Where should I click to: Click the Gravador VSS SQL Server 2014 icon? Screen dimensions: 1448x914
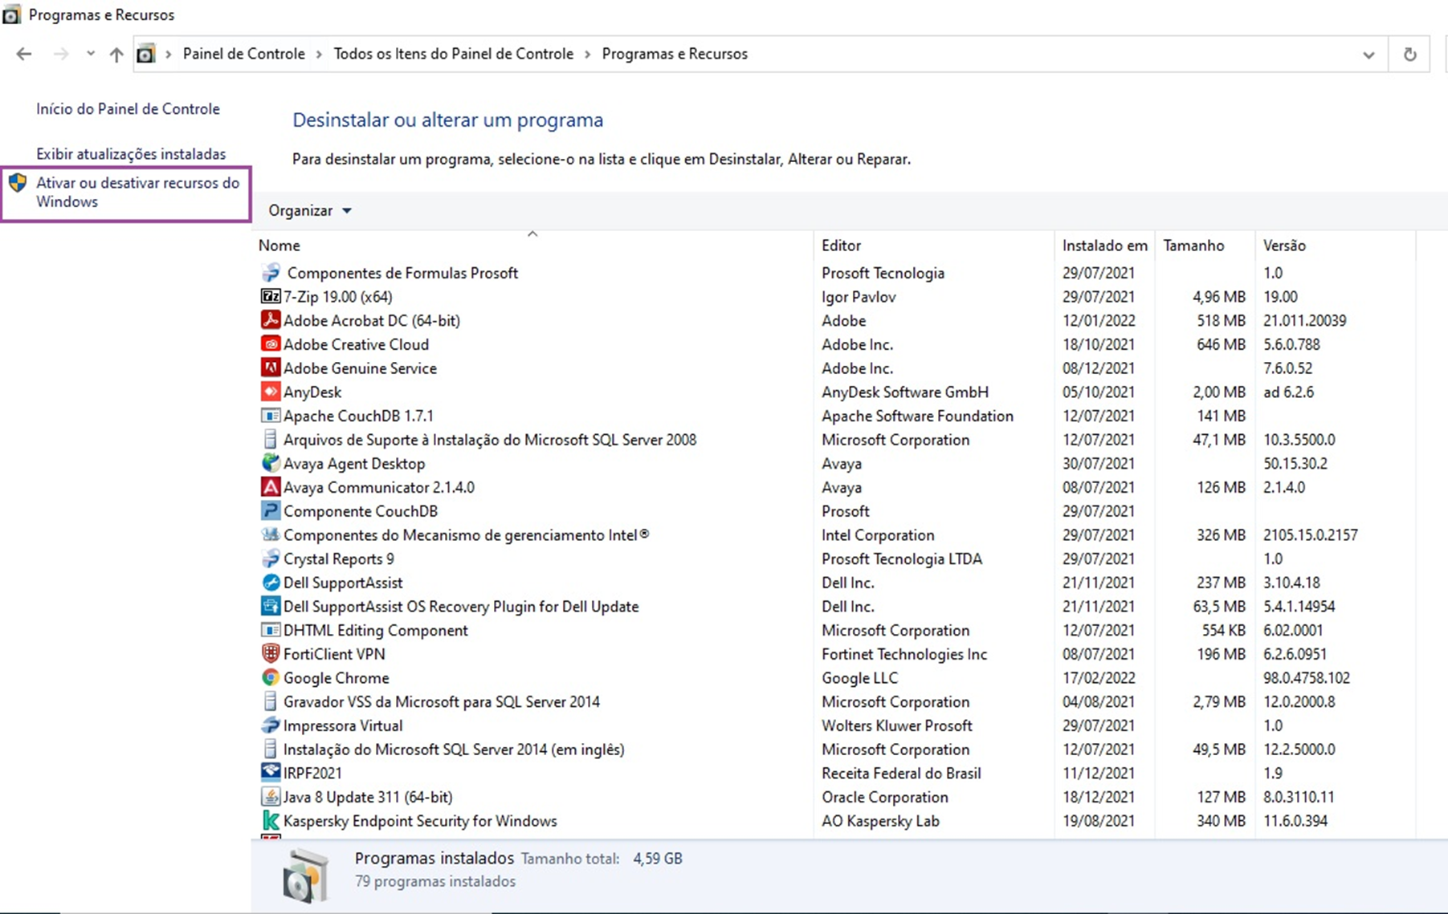271,702
